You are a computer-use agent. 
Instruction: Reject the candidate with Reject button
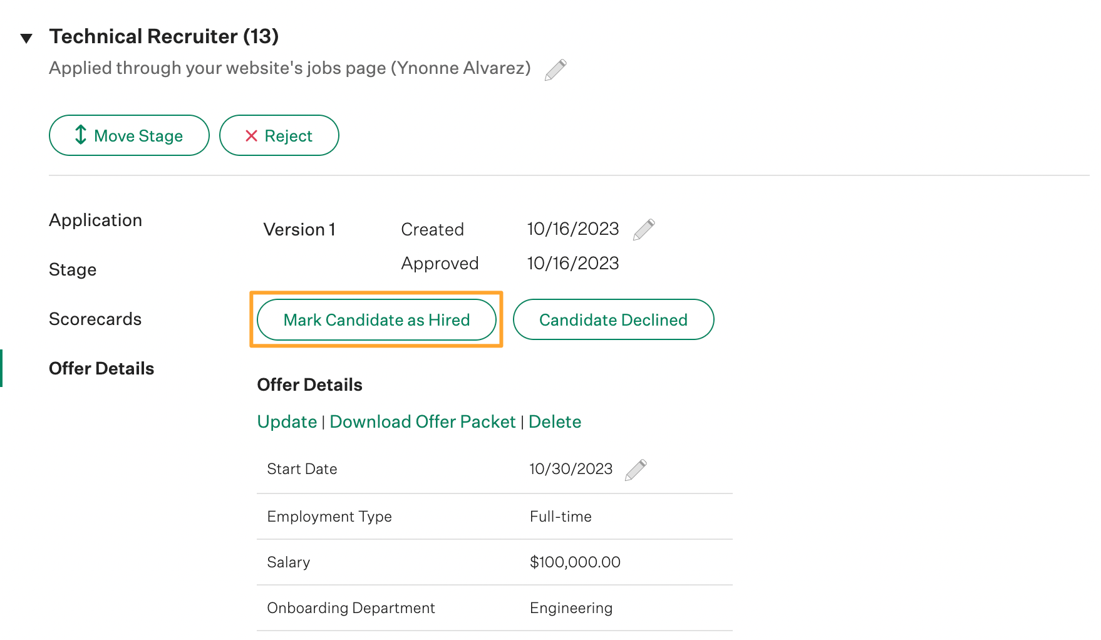pyautogui.click(x=279, y=135)
